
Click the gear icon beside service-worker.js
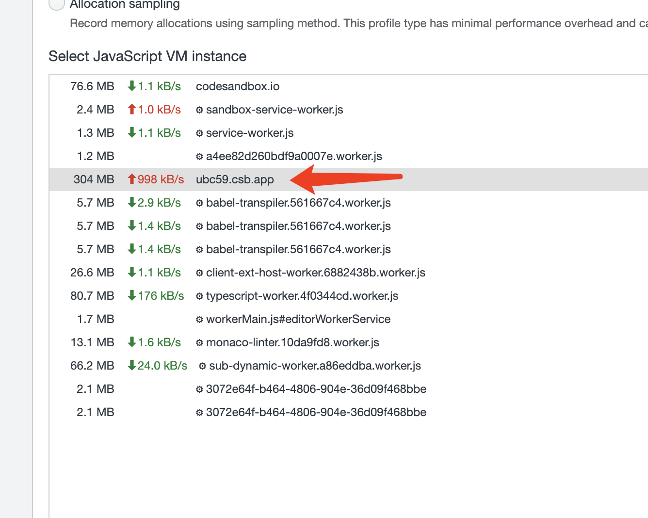point(198,133)
